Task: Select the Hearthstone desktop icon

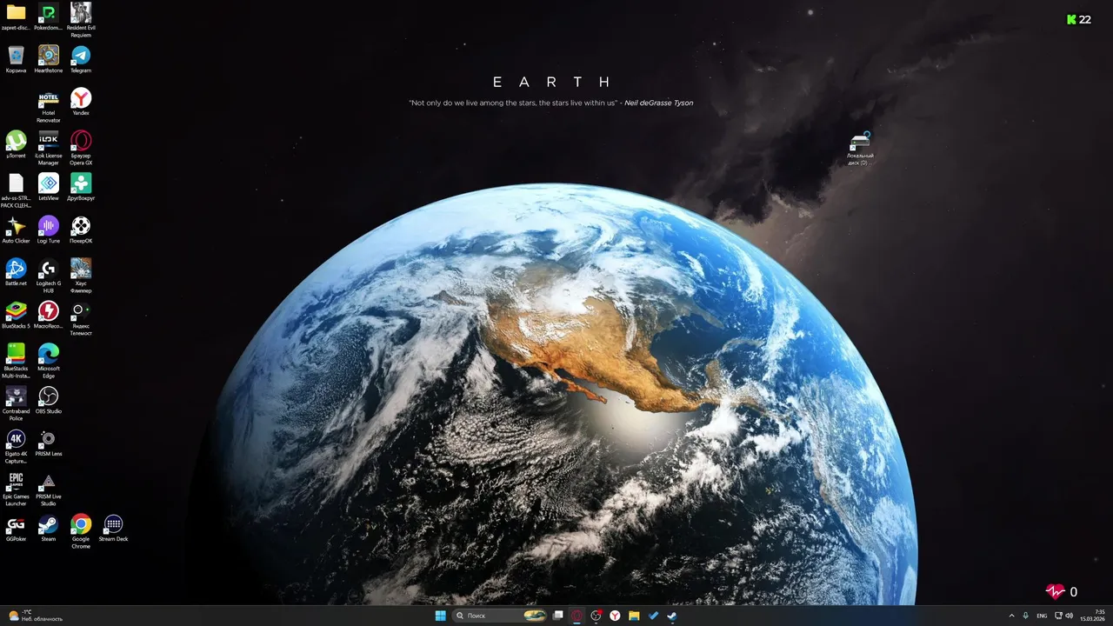Action: click(49, 59)
